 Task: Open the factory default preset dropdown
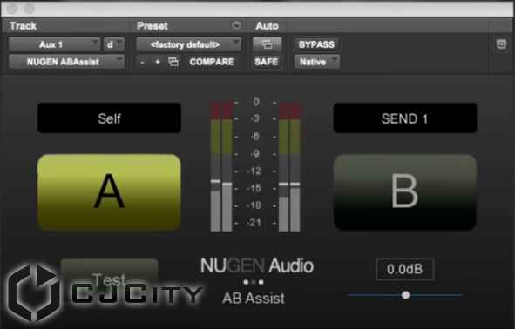click(x=188, y=44)
